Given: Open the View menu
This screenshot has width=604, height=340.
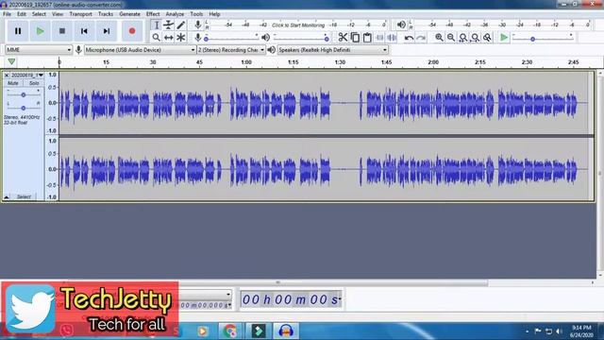Looking at the screenshot, I should [x=58, y=14].
